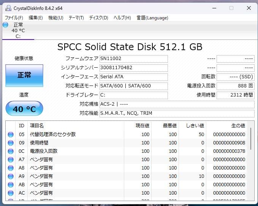Click the power-on count field 888 回

(x=236, y=86)
